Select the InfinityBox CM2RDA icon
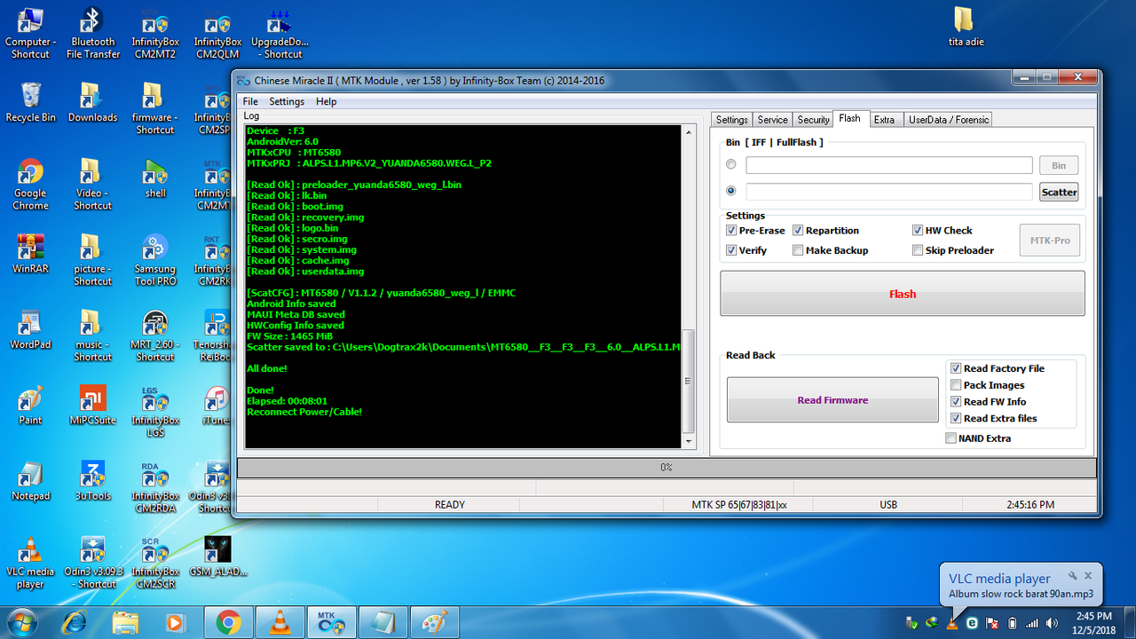1136x639 pixels. (x=155, y=487)
